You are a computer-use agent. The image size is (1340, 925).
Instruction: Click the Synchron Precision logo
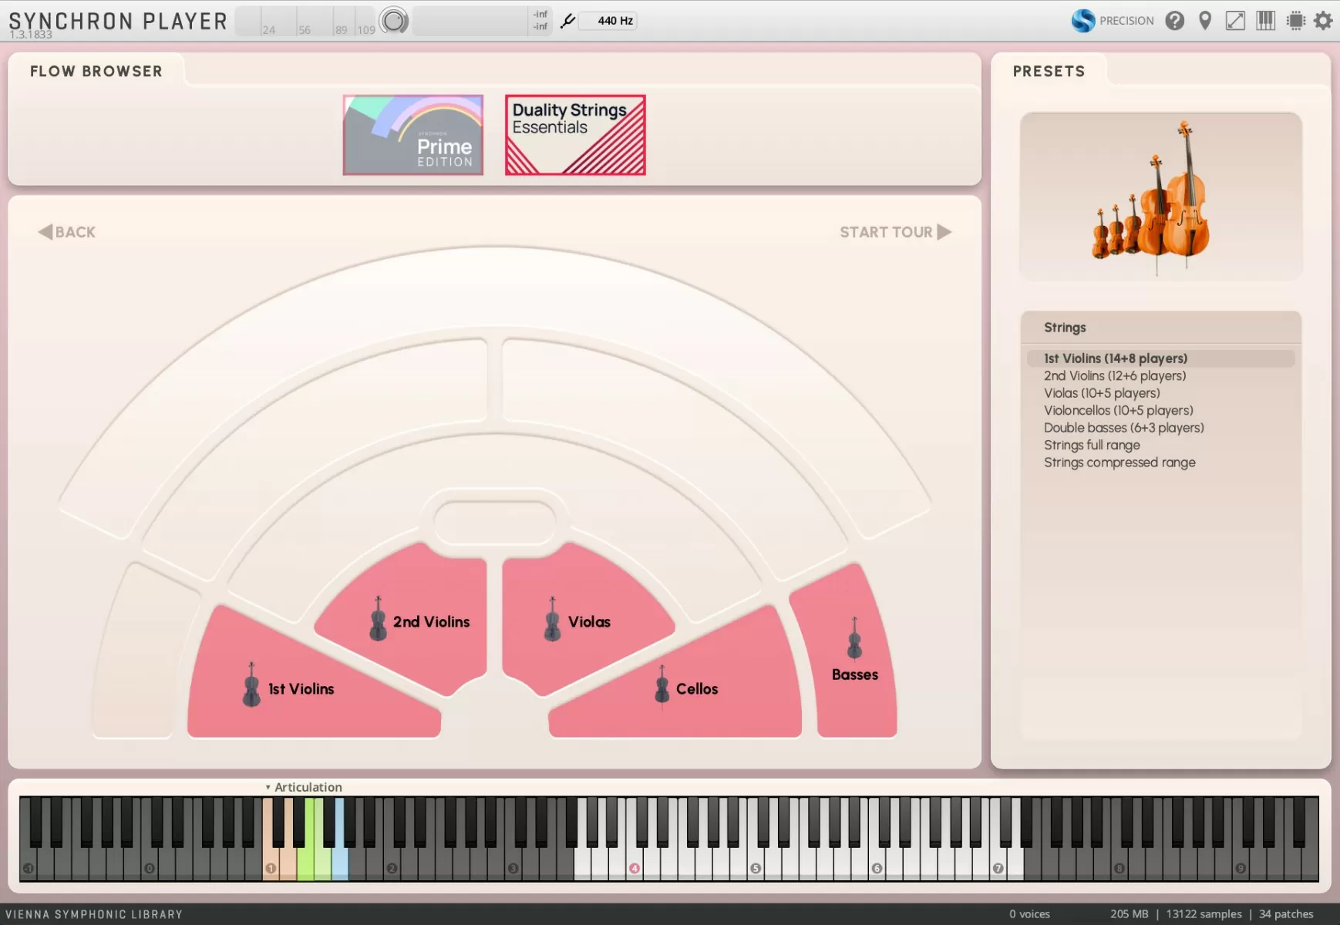tap(1082, 21)
